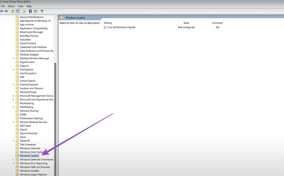Open the Action menu

tap(11, 6)
